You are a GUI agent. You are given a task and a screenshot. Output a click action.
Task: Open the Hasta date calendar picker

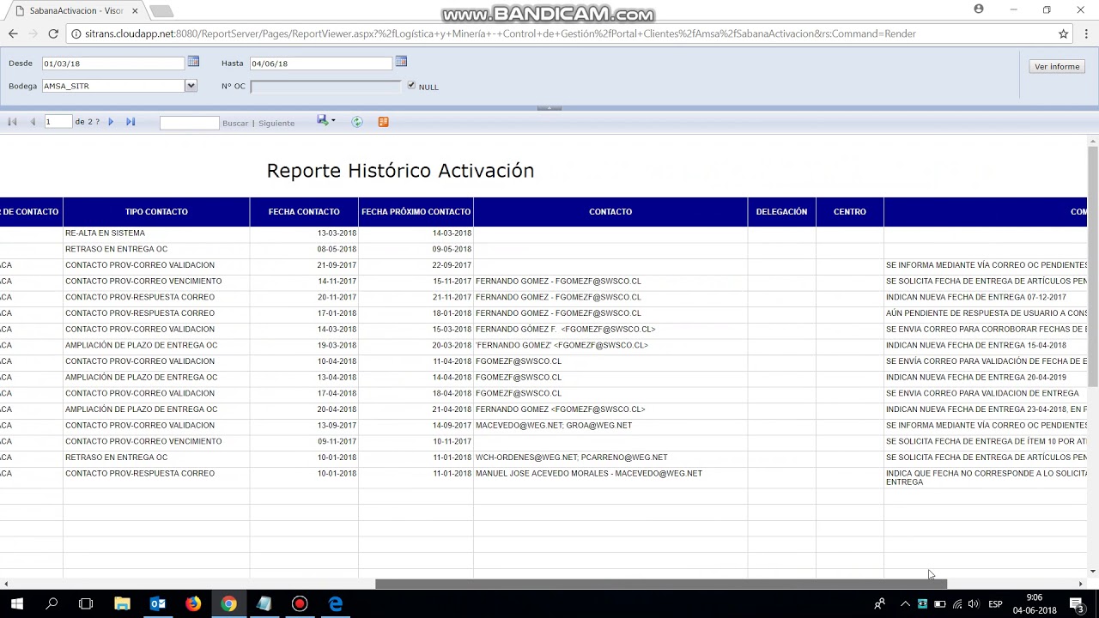coord(401,62)
